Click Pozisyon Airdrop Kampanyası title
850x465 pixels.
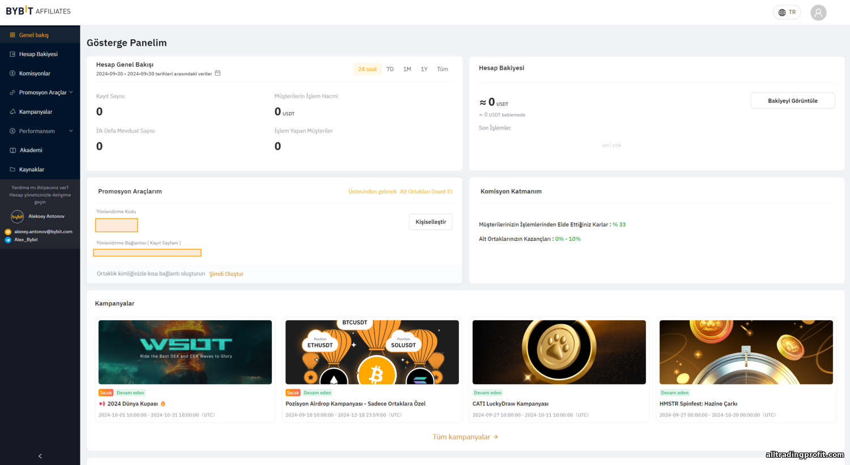(x=355, y=404)
